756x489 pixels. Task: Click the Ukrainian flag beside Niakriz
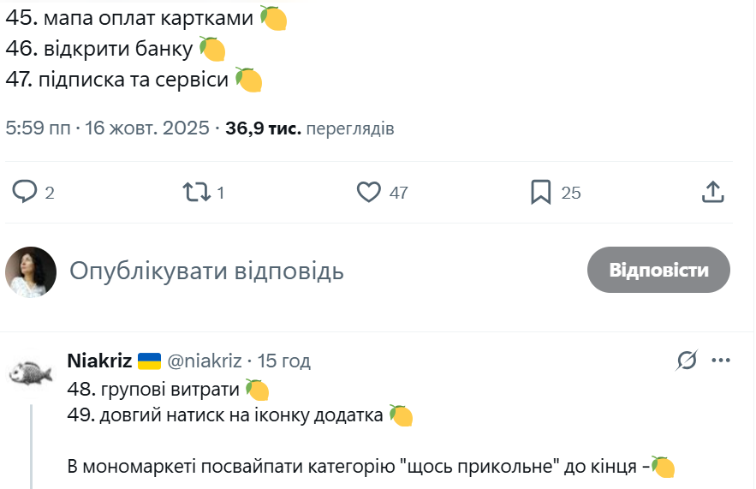coord(150,361)
